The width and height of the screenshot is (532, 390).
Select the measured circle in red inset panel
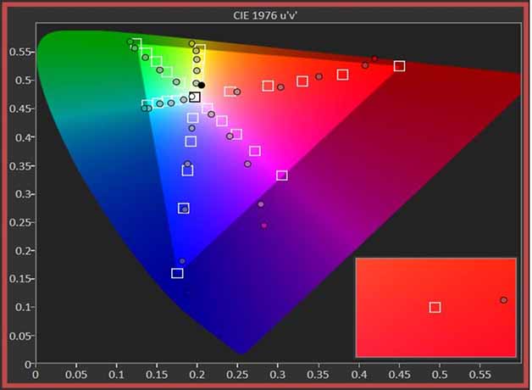click(x=503, y=300)
